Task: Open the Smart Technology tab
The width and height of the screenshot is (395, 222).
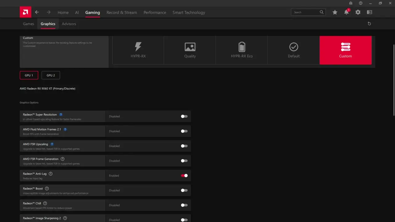Action: click(x=189, y=13)
